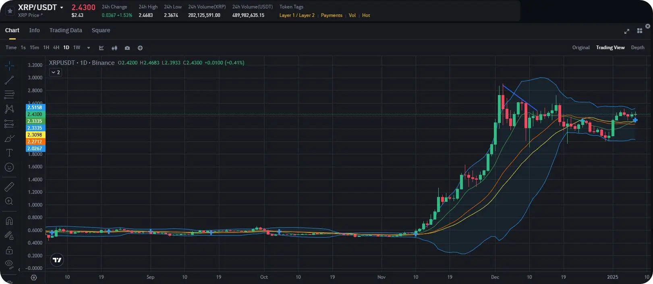Switch to Original chart view

(581, 48)
